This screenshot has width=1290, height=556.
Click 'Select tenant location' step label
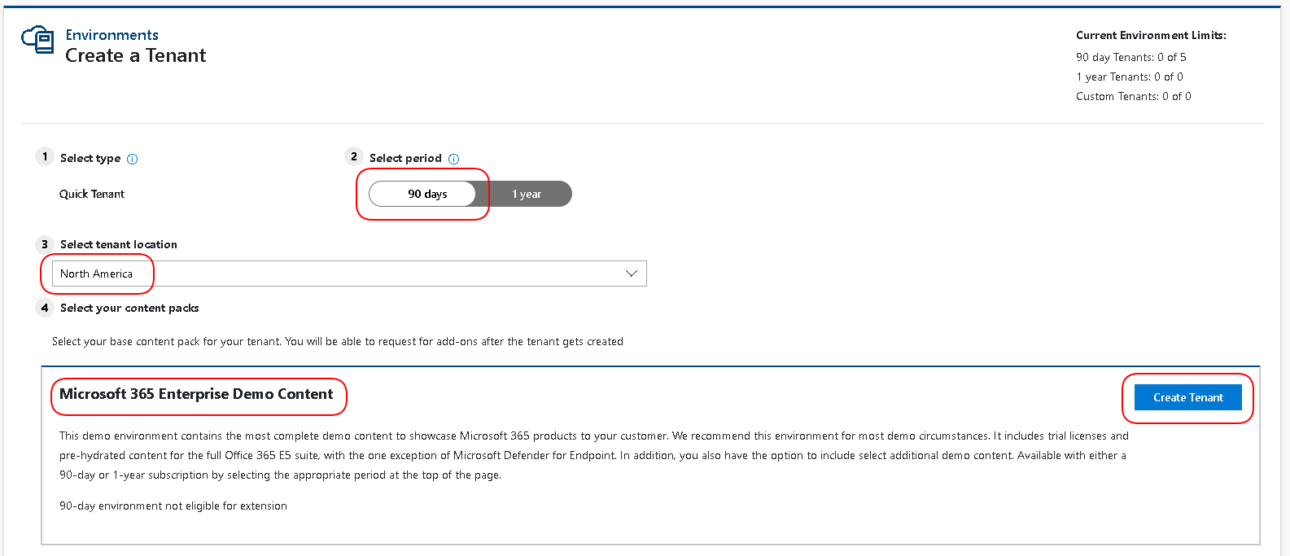[119, 244]
